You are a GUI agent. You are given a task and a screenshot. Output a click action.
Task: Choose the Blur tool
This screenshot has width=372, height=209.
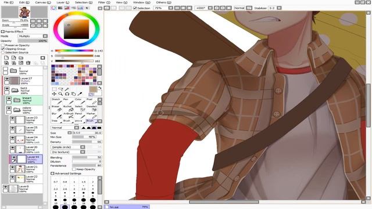pos(57,115)
